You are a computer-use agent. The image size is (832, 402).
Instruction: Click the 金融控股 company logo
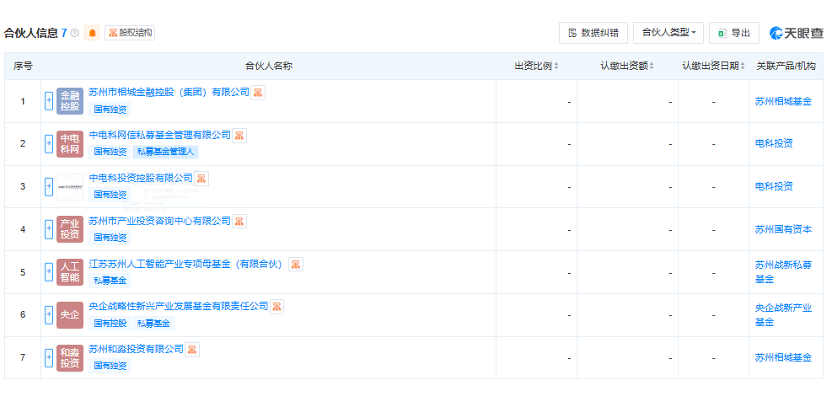(x=70, y=101)
